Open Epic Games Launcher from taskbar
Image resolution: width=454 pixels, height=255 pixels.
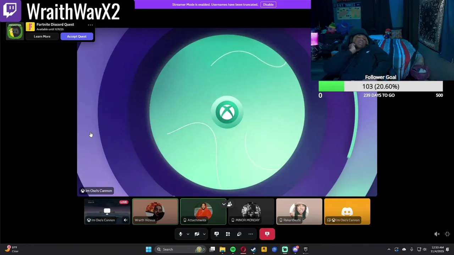(305, 249)
